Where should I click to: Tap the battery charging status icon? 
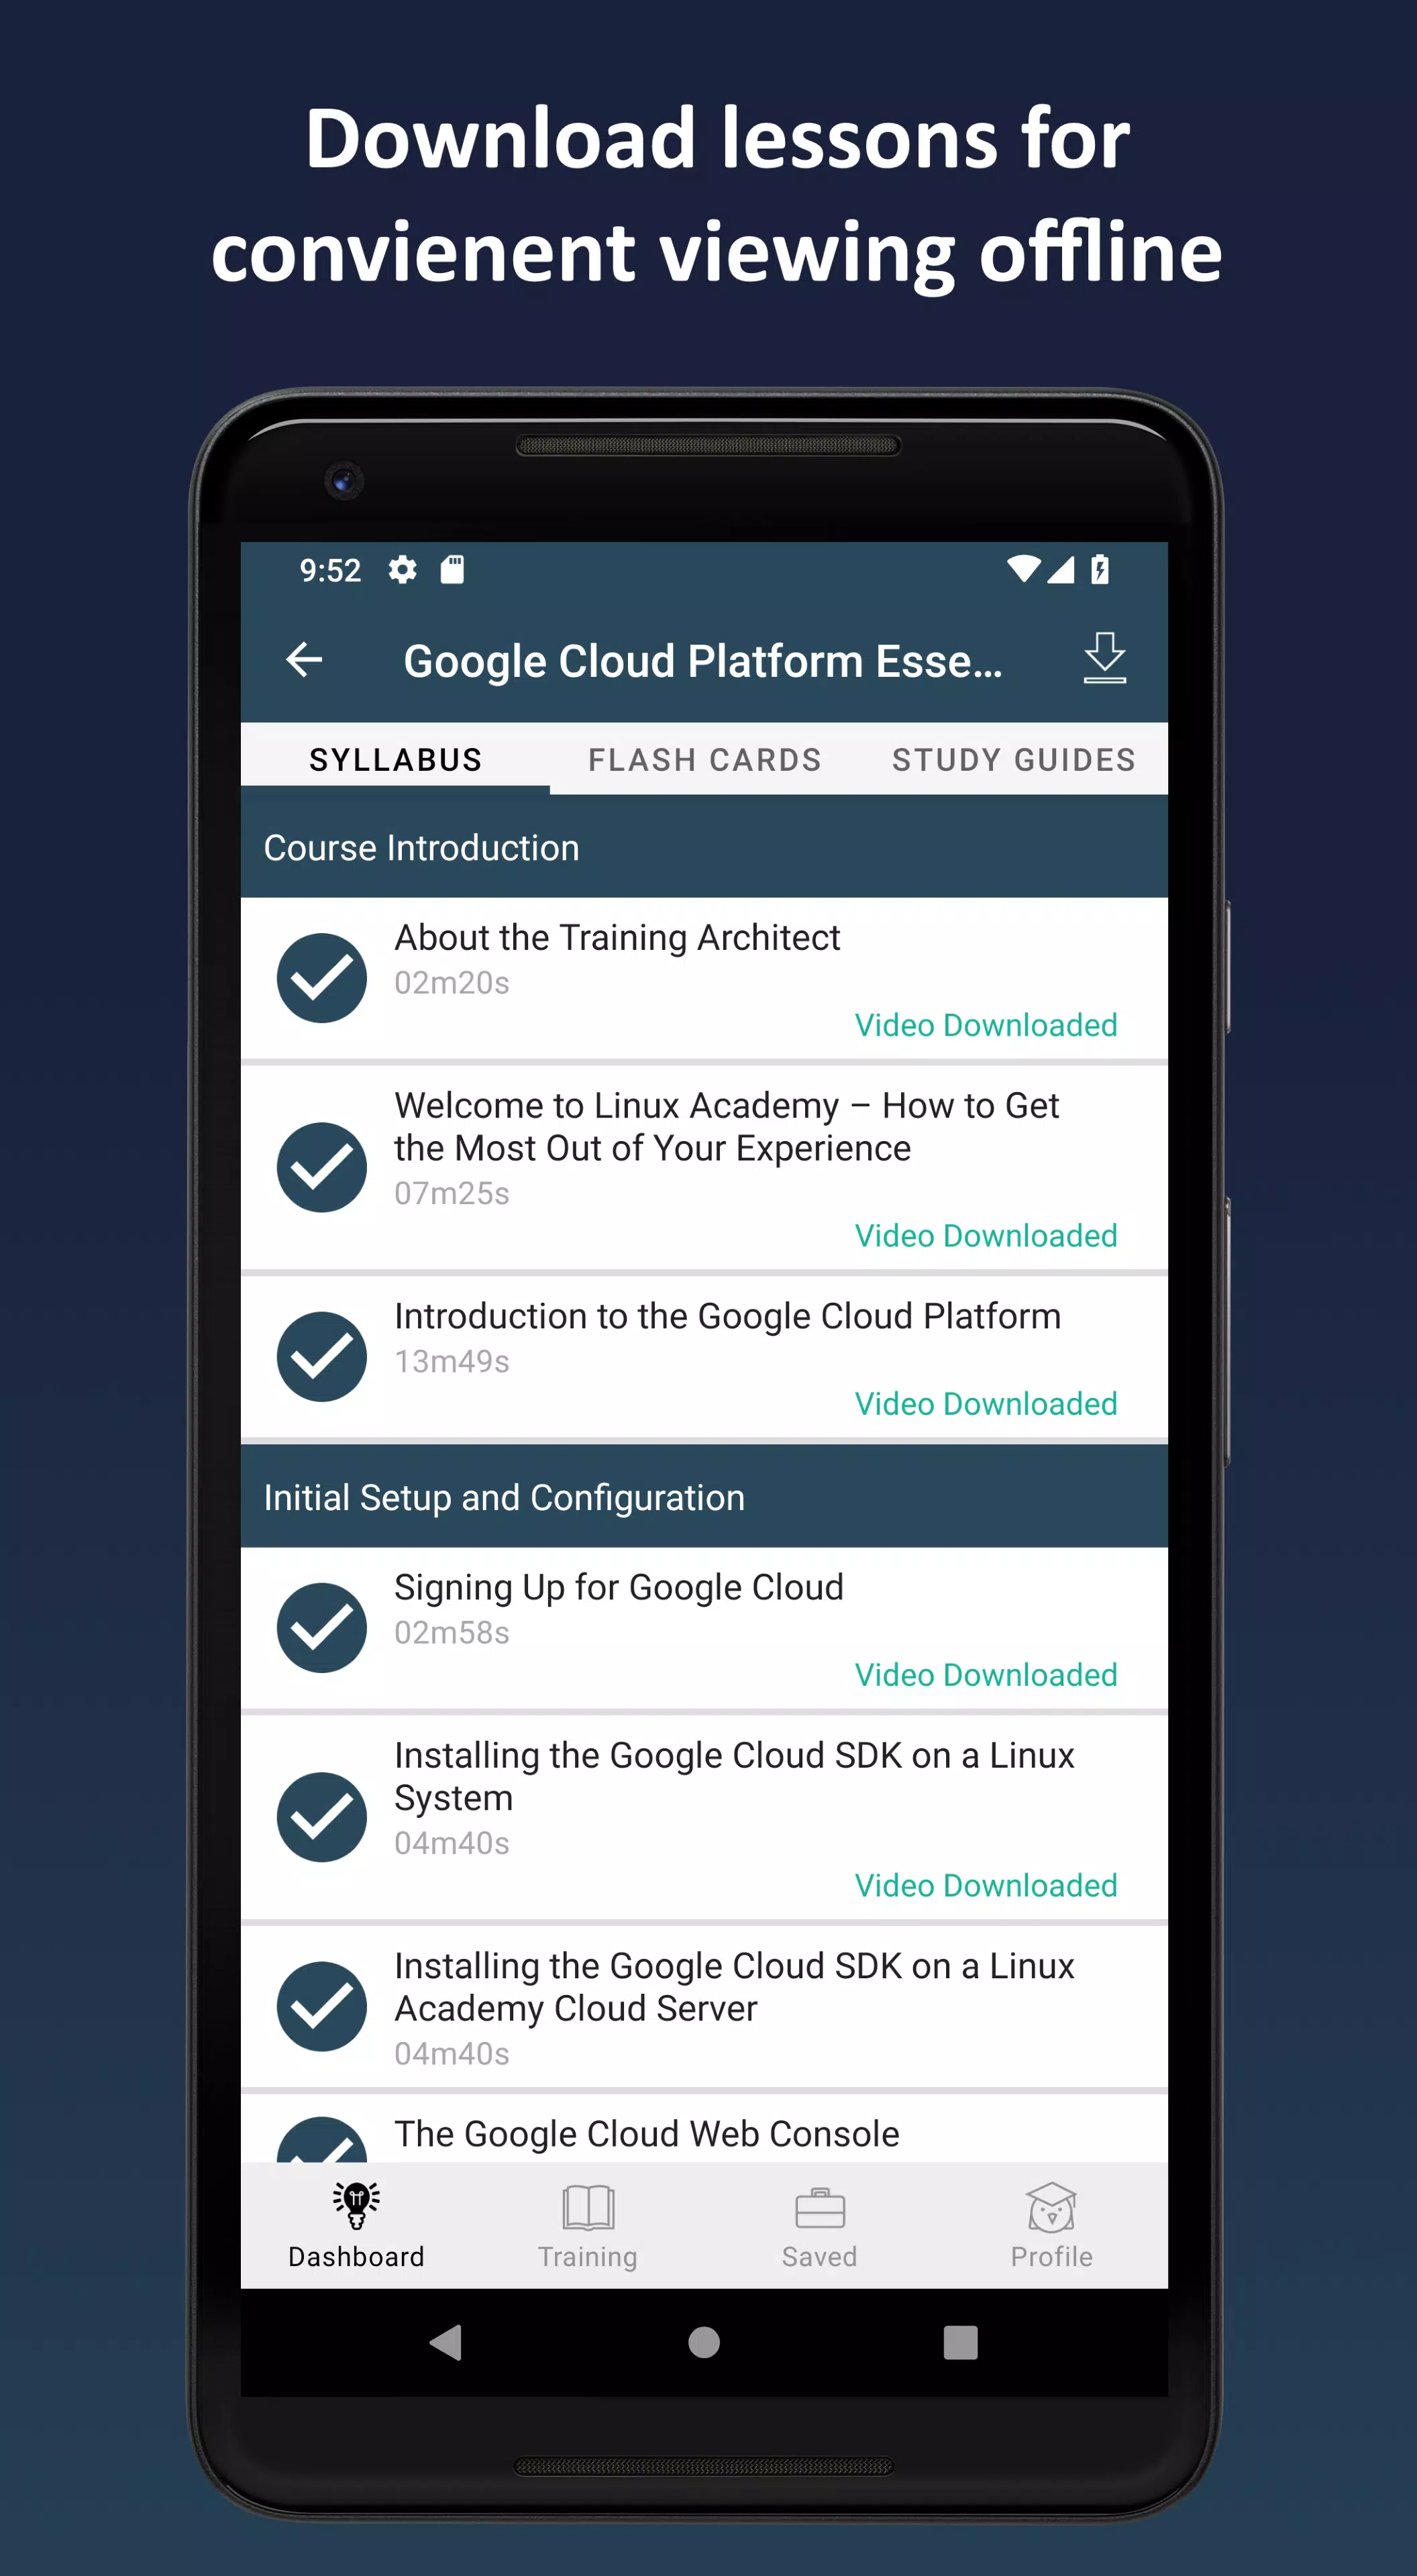pyautogui.click(x=1100, y=569)
